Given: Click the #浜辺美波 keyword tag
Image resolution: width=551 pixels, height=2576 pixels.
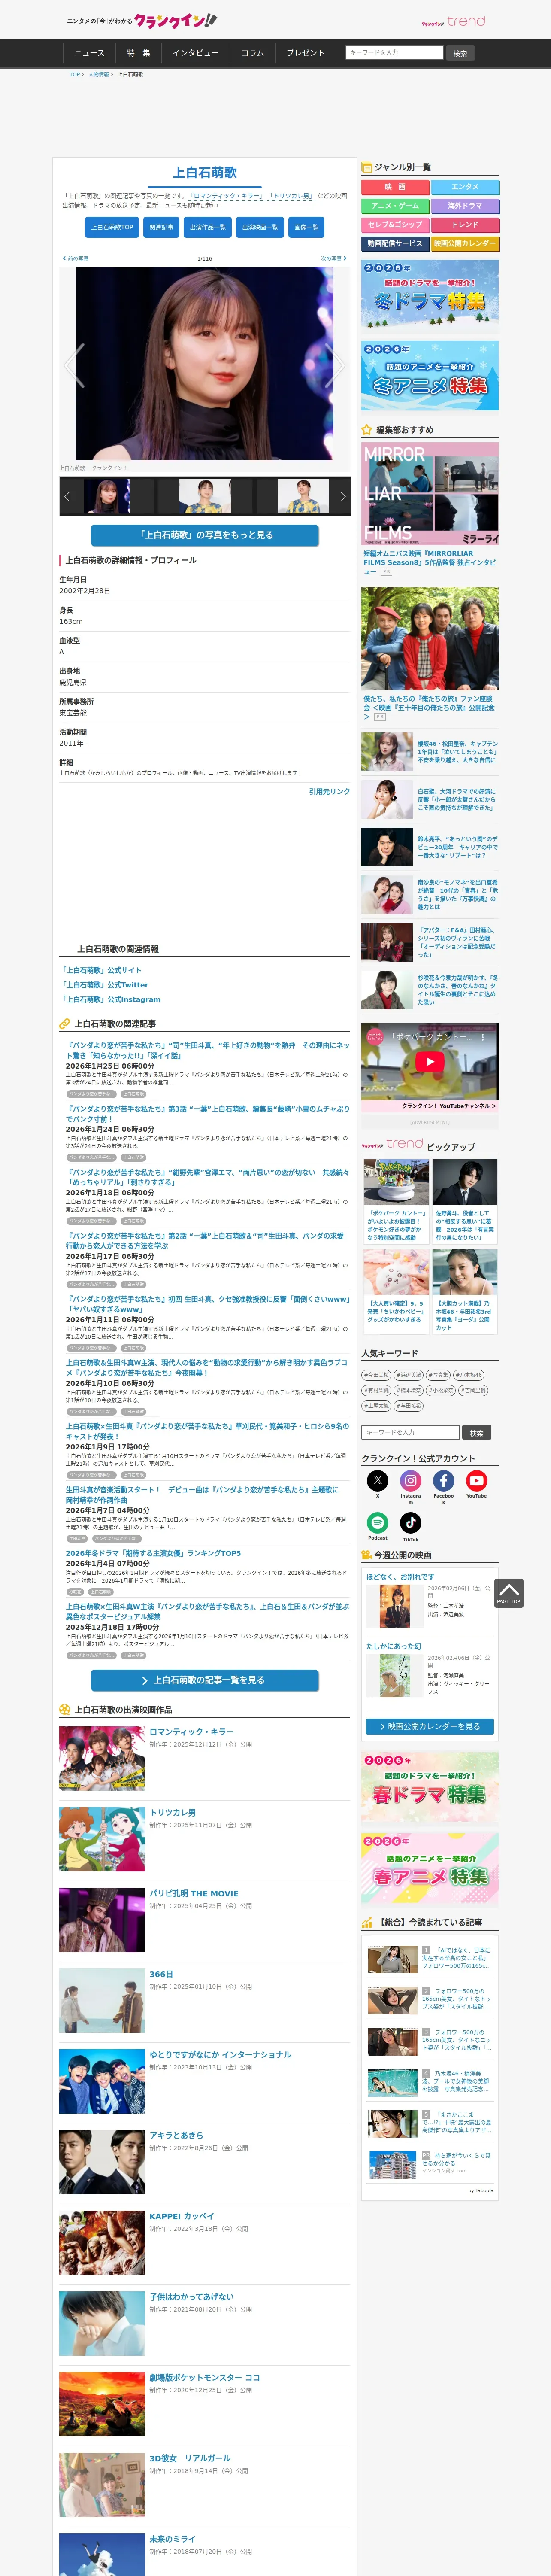Looking at the screenshot, I should click(408, 1375).
